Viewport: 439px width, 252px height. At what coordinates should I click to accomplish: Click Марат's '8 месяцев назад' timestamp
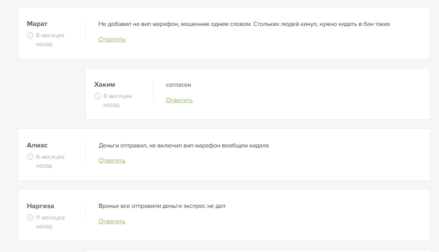click(50, 39)
